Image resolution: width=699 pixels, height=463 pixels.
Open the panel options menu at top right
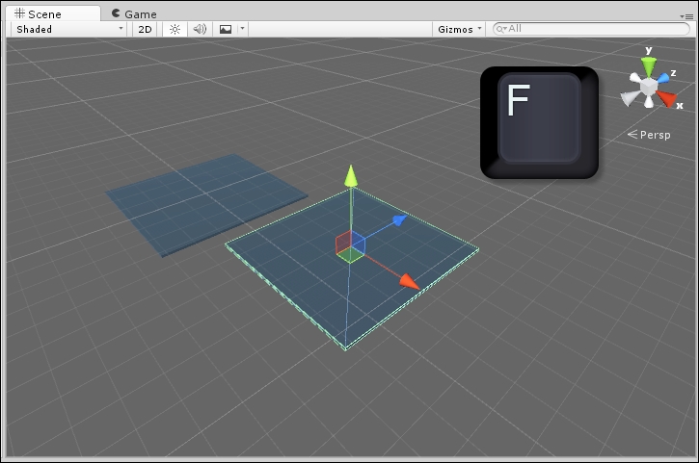pyautogui.click(x=686, y=16)
